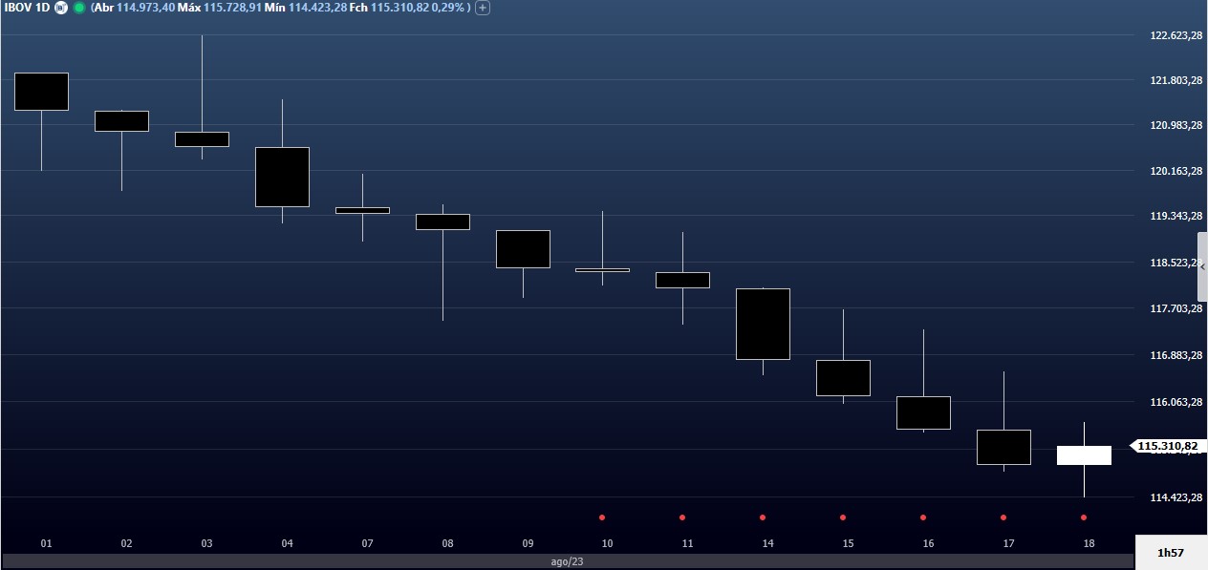Select the first candle for day 01
1208x570 pixels.
[41, 92]
